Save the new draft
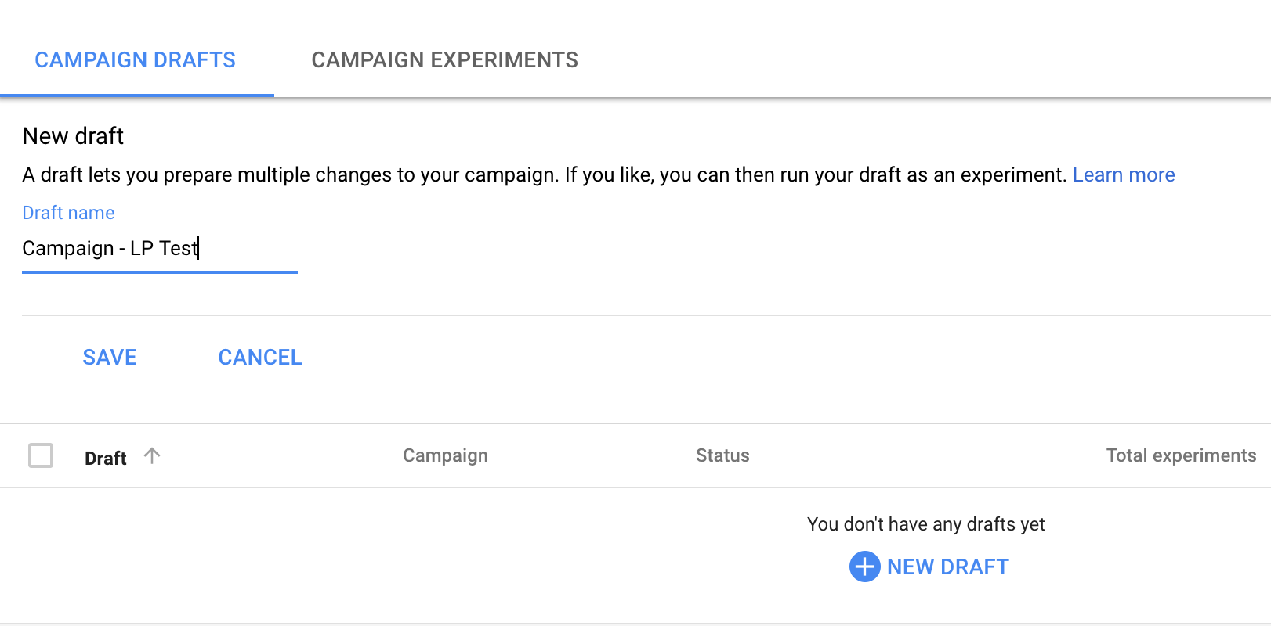This screenshot has height=626, width=1271. (109, 357)
